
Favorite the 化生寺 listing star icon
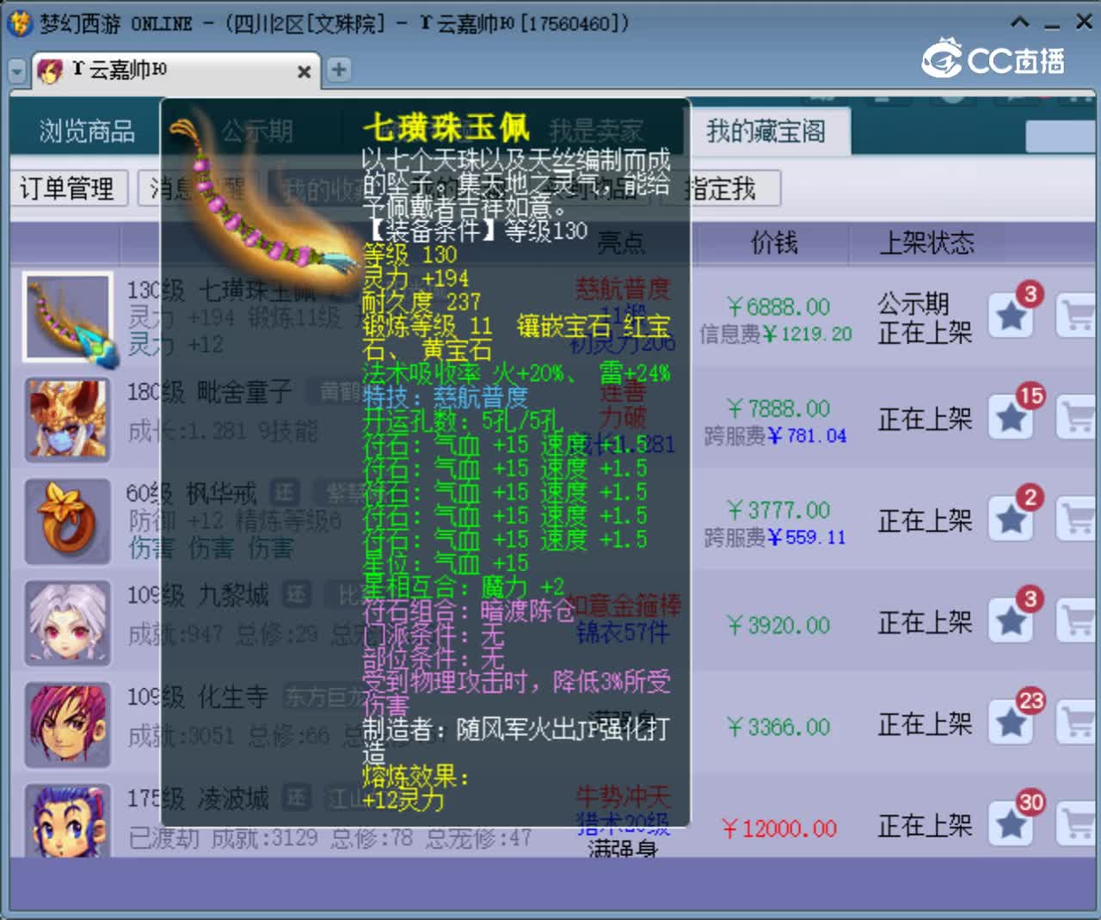(x=1012, y=724)
